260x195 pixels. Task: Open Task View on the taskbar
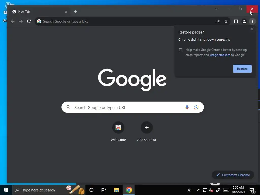click(x=104, y=190)
